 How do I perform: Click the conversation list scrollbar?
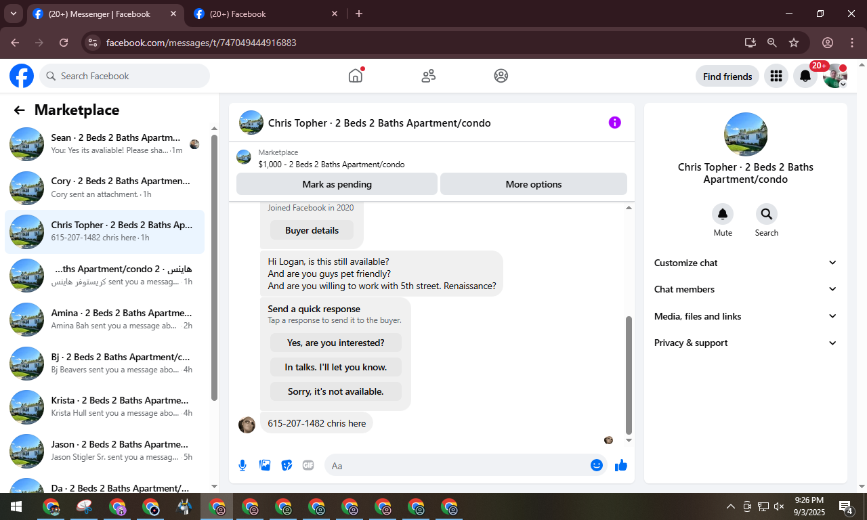coord(215,267)
